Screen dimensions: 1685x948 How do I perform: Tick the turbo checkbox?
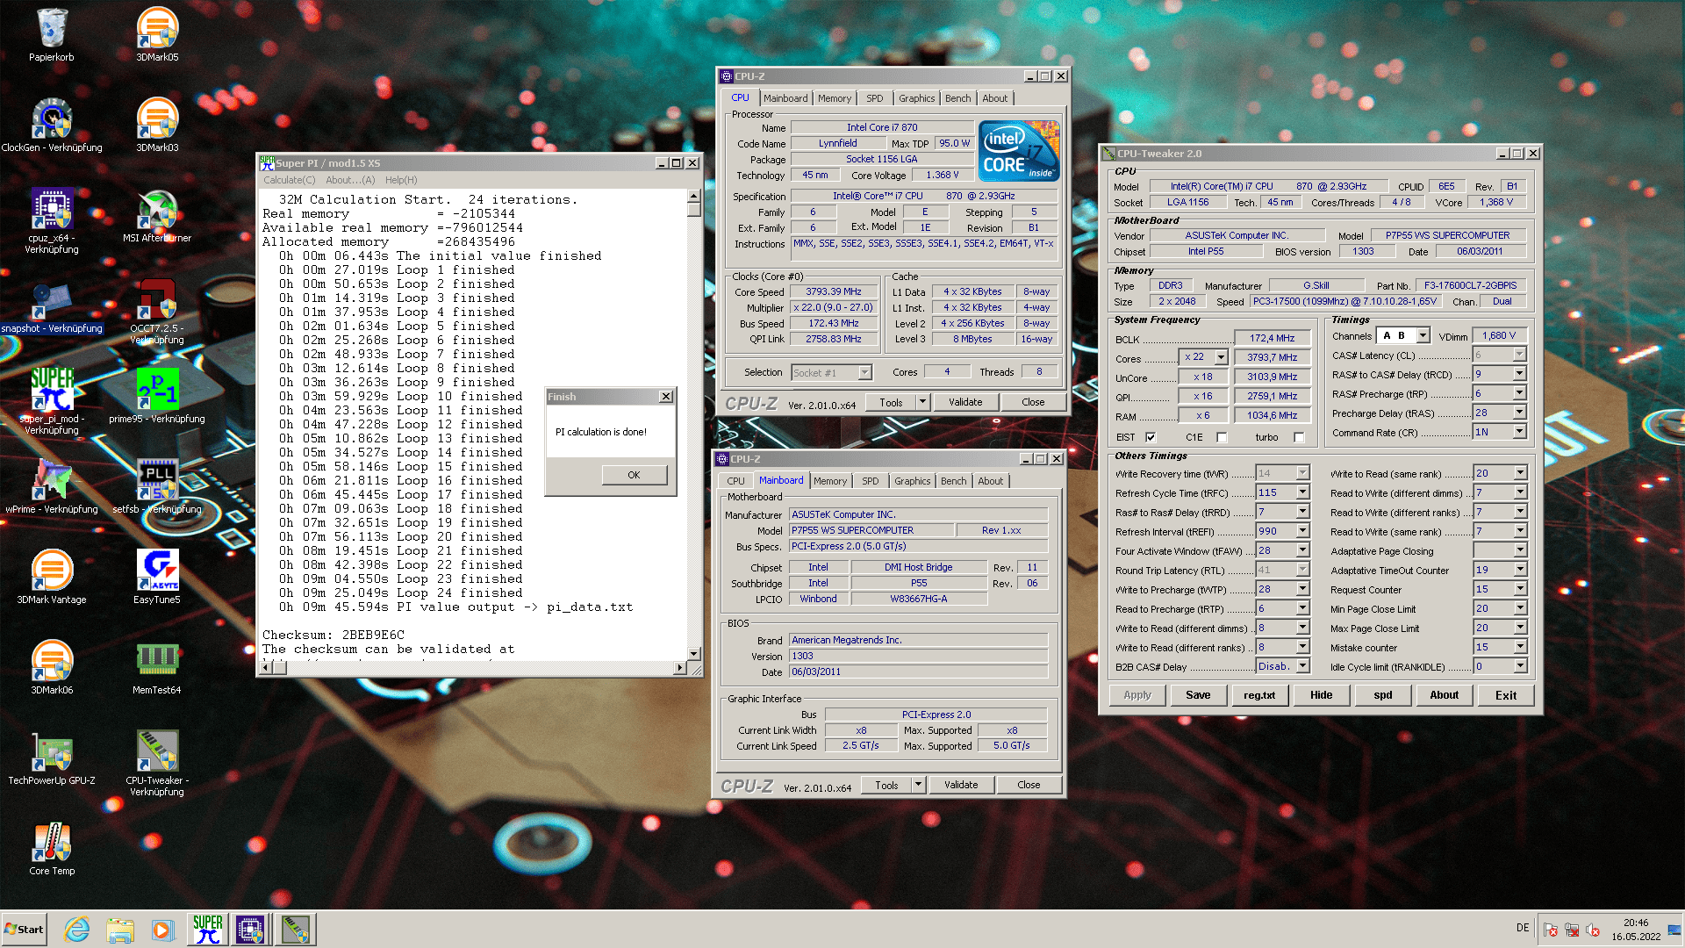pos(1299,437)
